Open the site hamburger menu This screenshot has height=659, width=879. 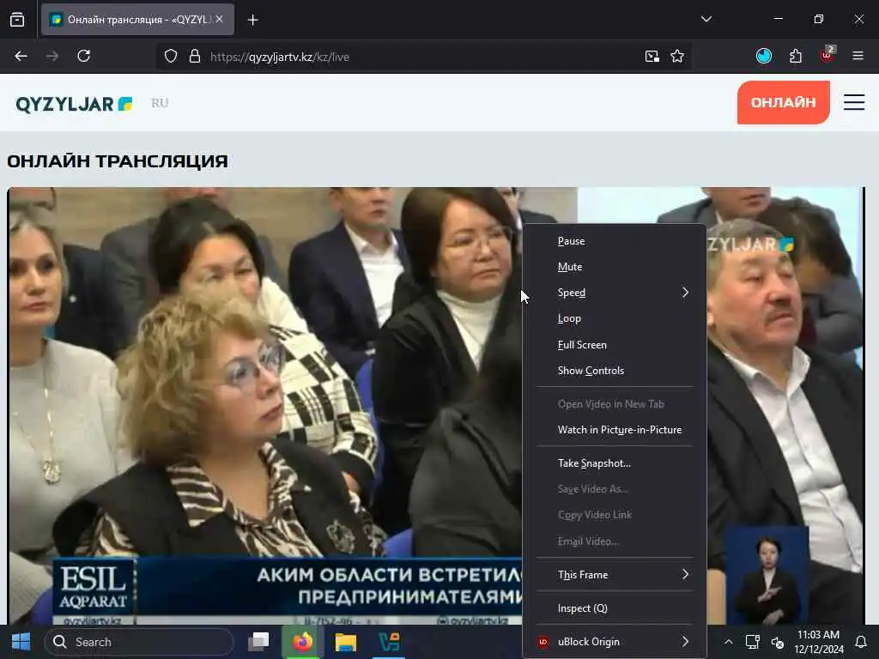pos(854,102)
